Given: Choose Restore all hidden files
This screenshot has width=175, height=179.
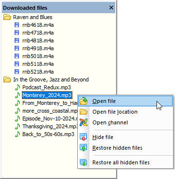Looking at the screenshot, I should point(125,162).
